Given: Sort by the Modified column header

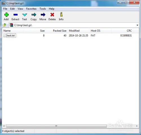Looking at the screenshot, I should point(78,31).
